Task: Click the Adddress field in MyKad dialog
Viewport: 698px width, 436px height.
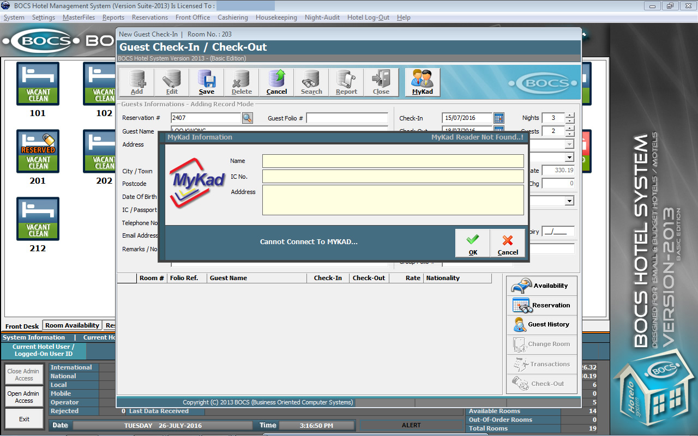Action: [x=393, y=200]
